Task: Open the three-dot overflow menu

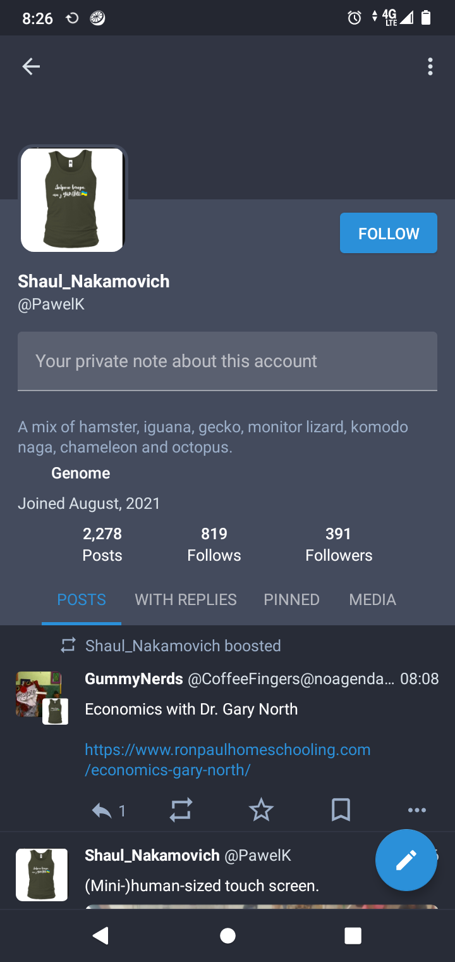Action: click(x=430, y=66)
